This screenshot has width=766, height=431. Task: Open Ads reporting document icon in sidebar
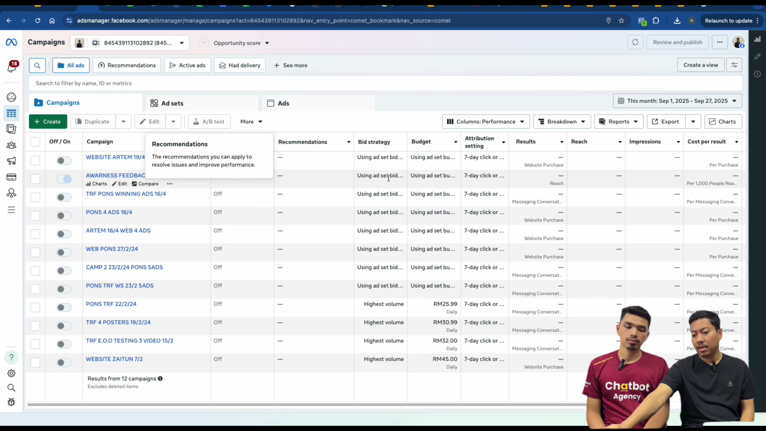click(x=11, y=129)
